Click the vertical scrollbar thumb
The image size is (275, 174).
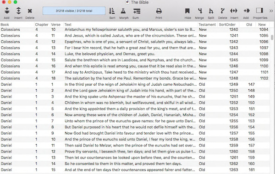[x=272, y=37]
